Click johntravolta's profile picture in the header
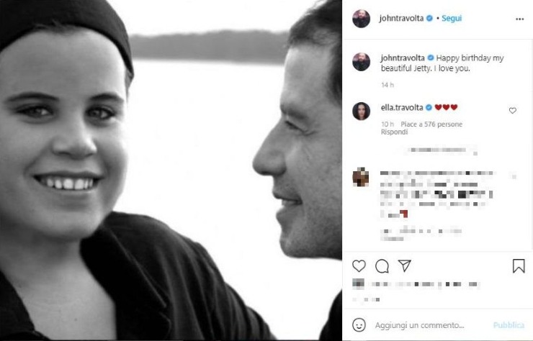Screen dimensions: 533x341 coord(362,19)
